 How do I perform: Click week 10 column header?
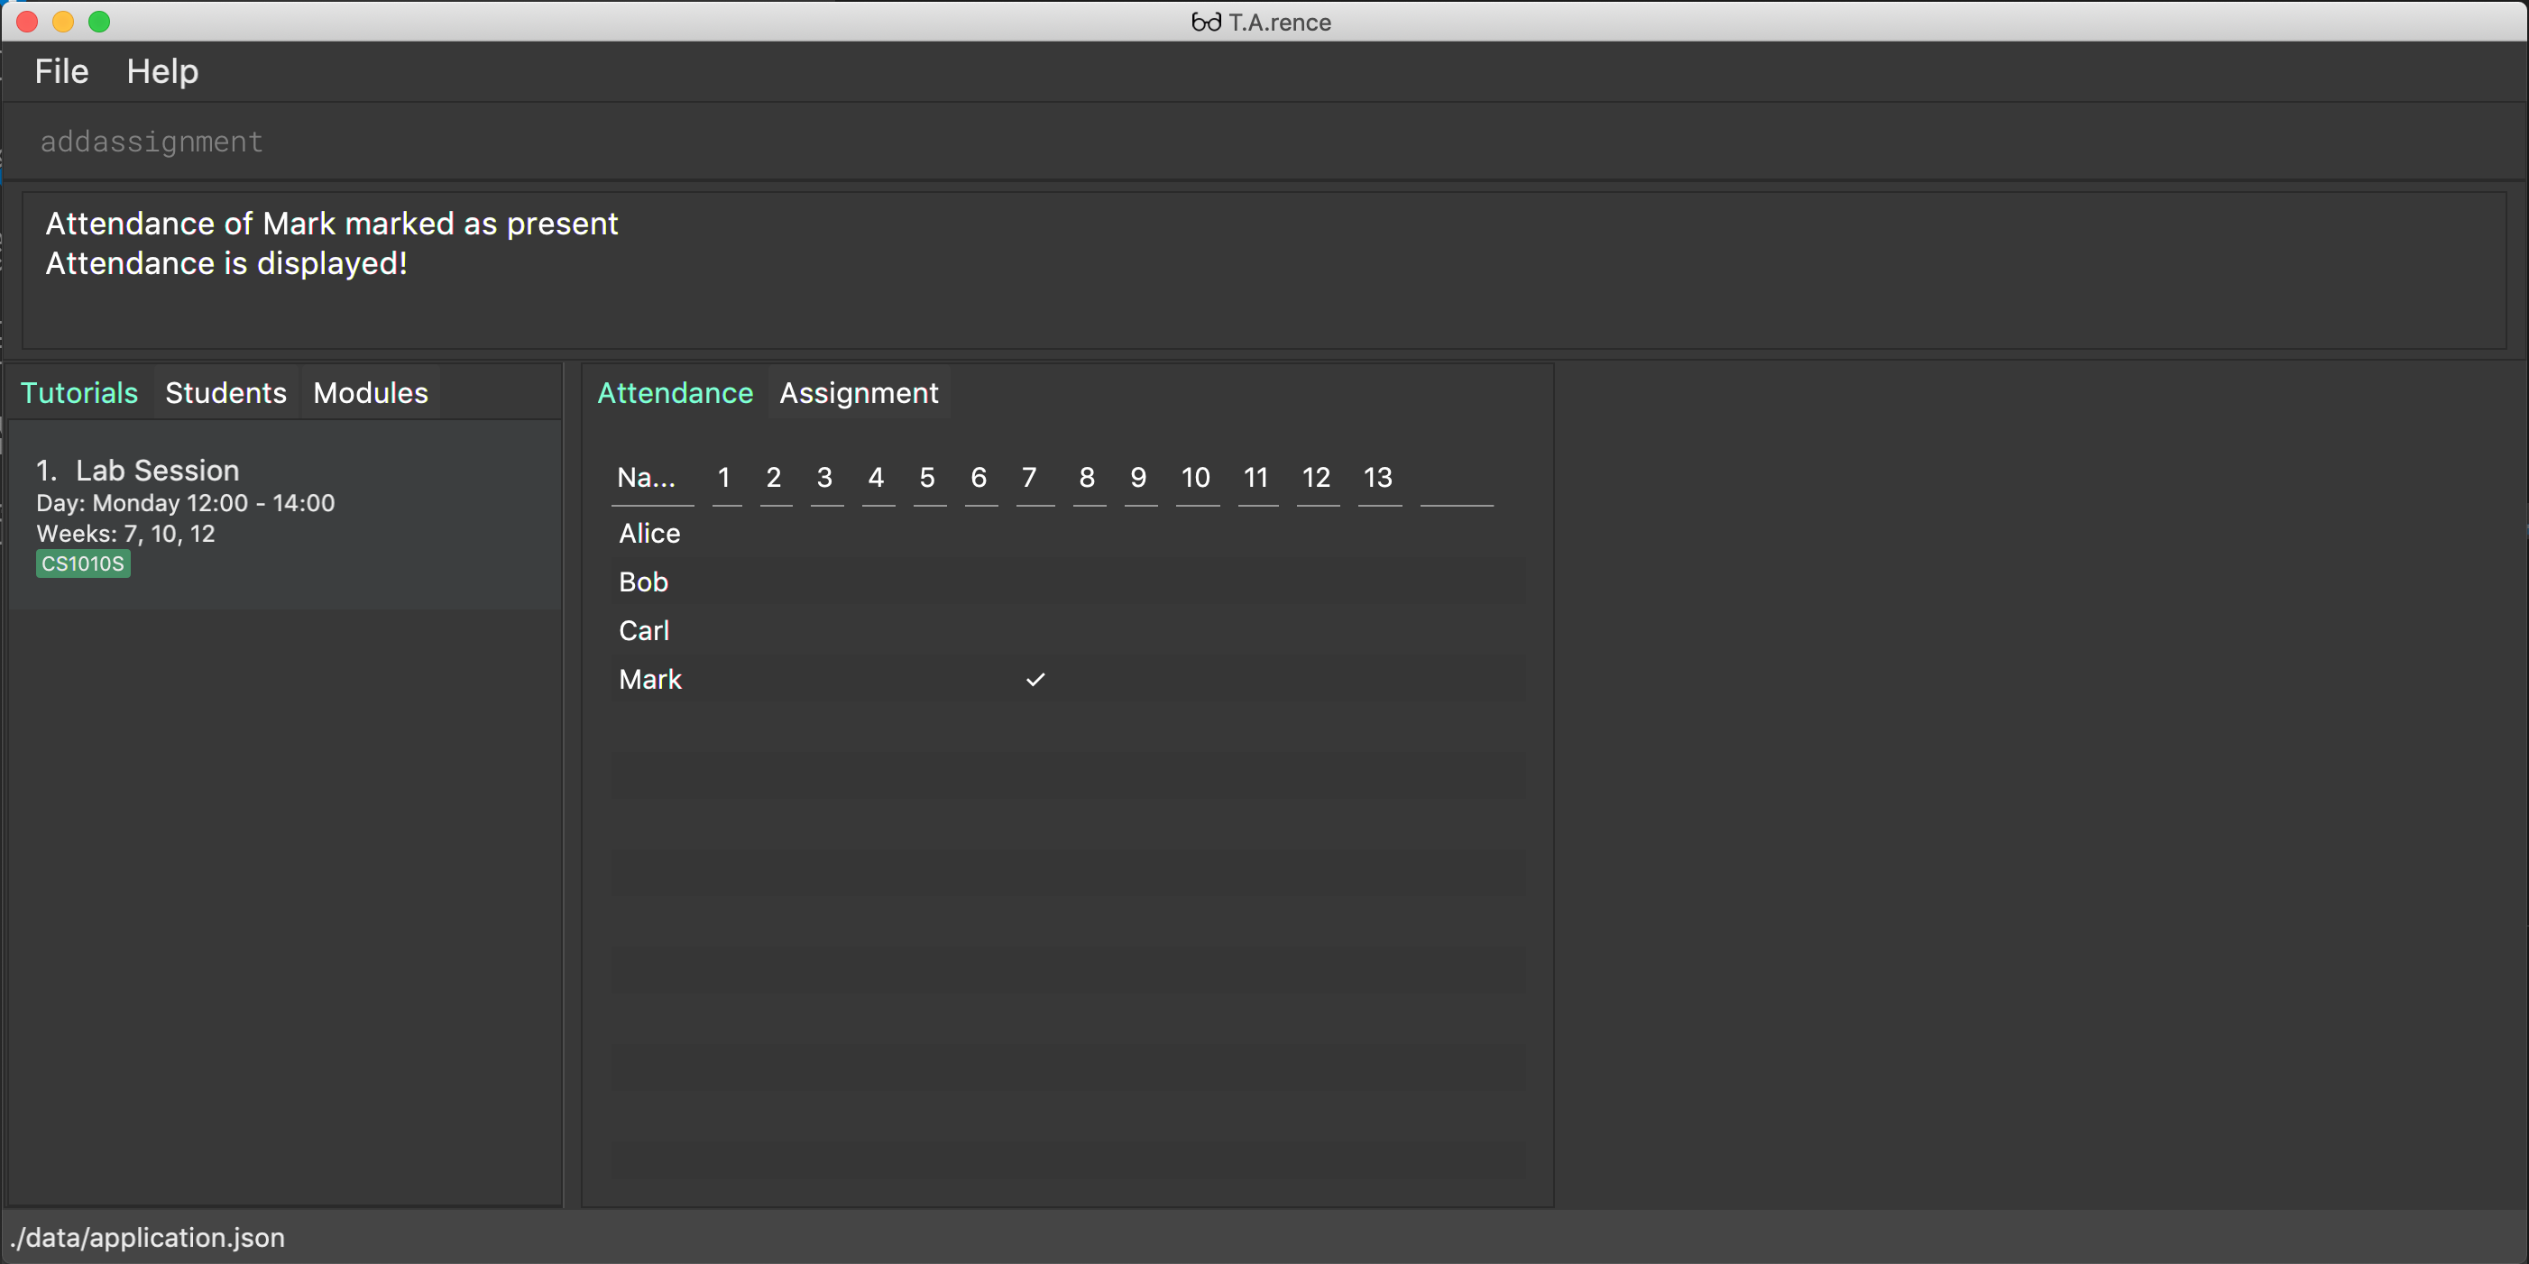[1196, 478]
